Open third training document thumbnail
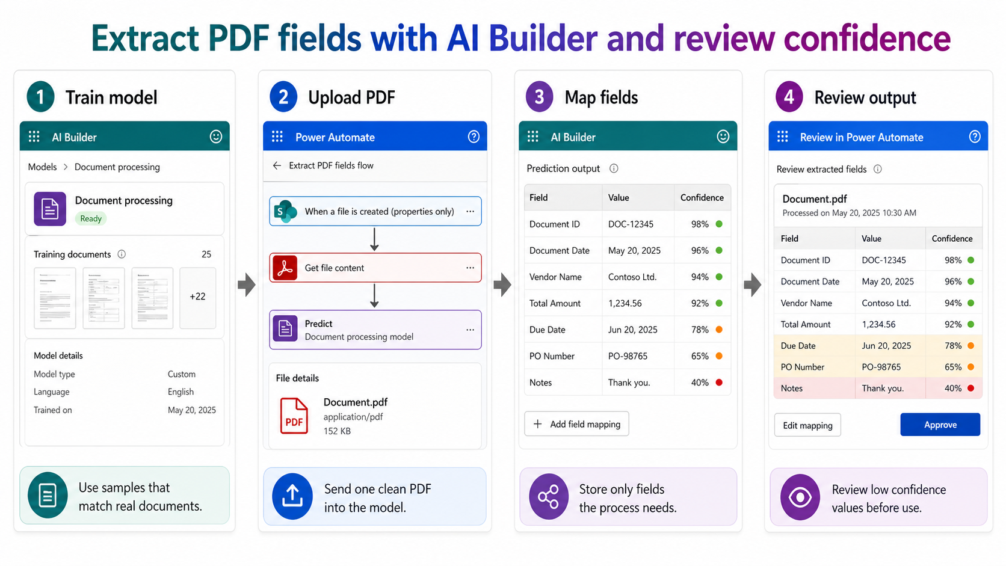This screenshot has height=566, width=1006. (x=152, y=298)
